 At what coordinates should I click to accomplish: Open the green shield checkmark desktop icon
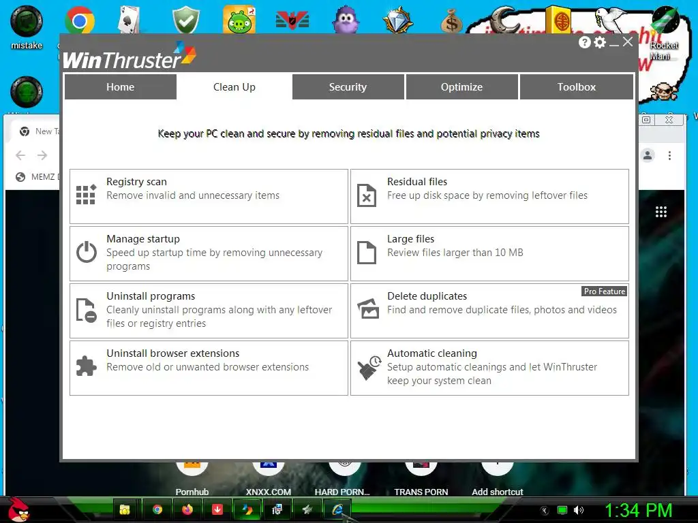pos(185,20)
